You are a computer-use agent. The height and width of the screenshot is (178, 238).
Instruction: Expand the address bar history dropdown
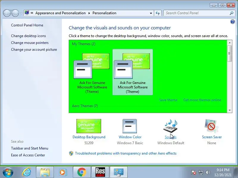coord(151,13)
